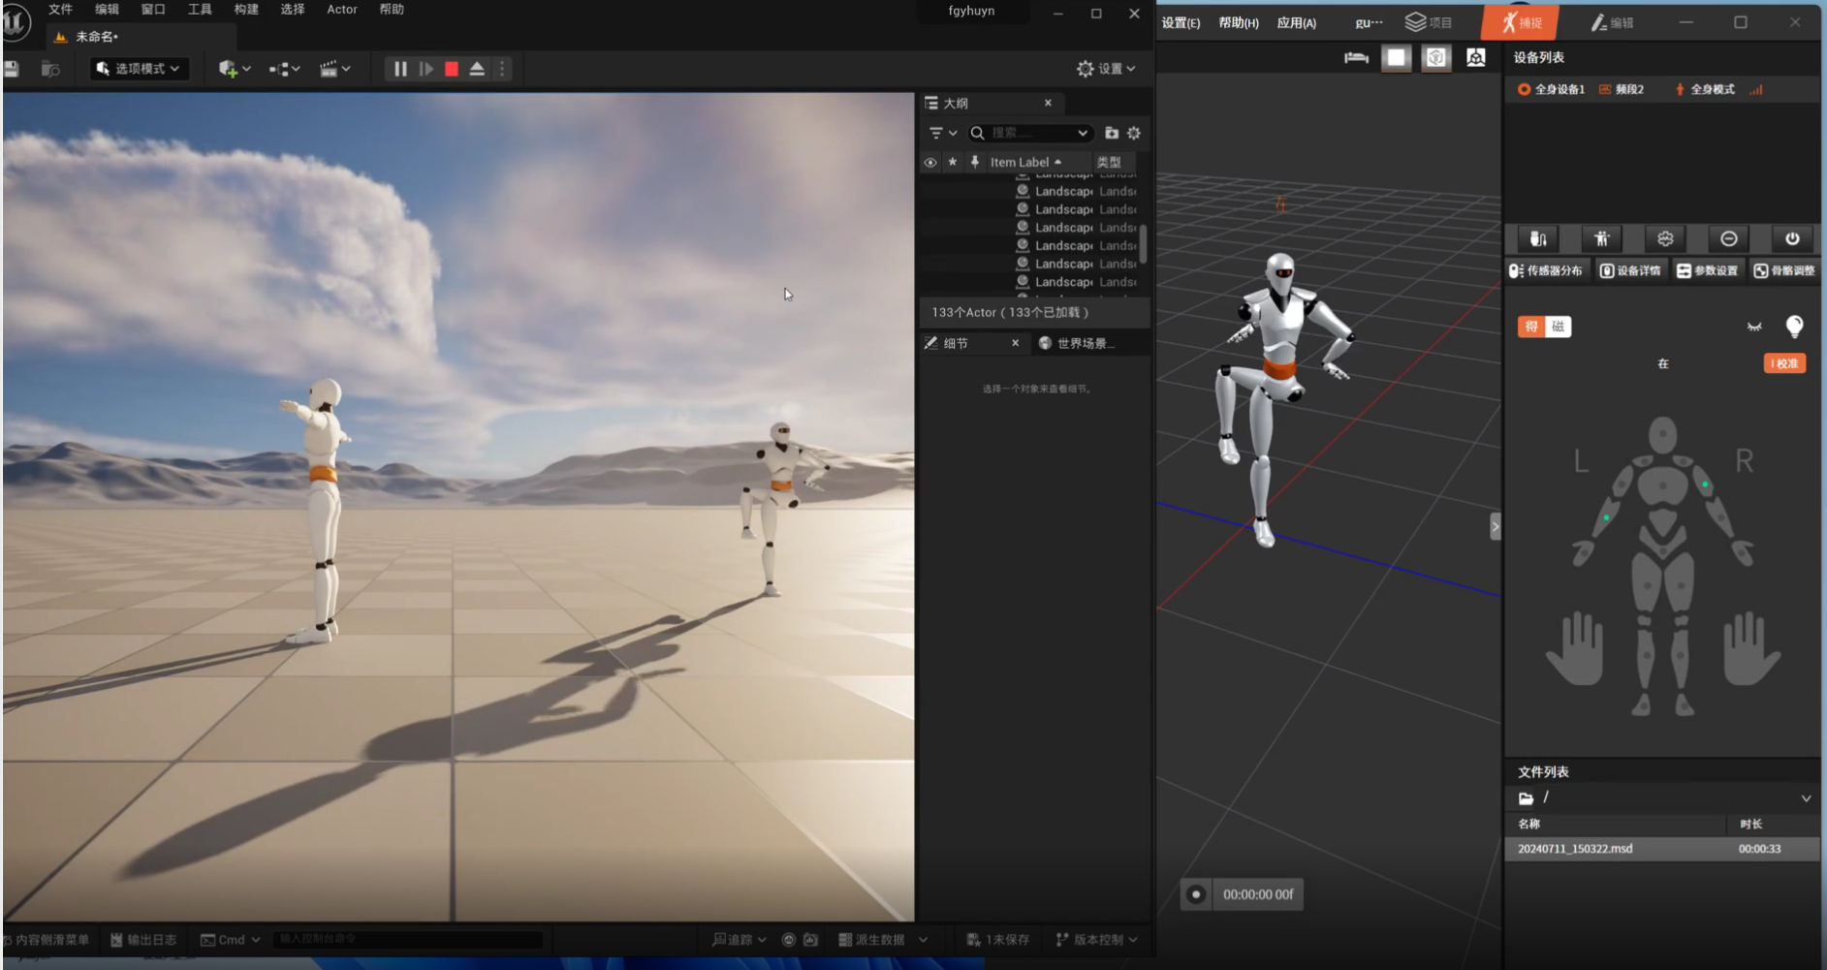Toggle the 得/磁 mode switch

pos(1544,327)
